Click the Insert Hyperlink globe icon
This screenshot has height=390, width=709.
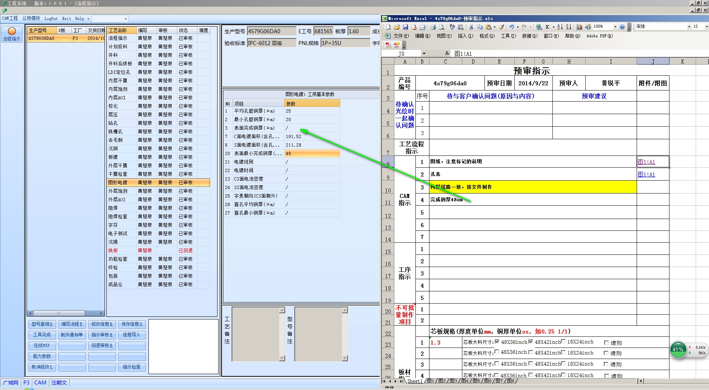(x=539, y=27)
